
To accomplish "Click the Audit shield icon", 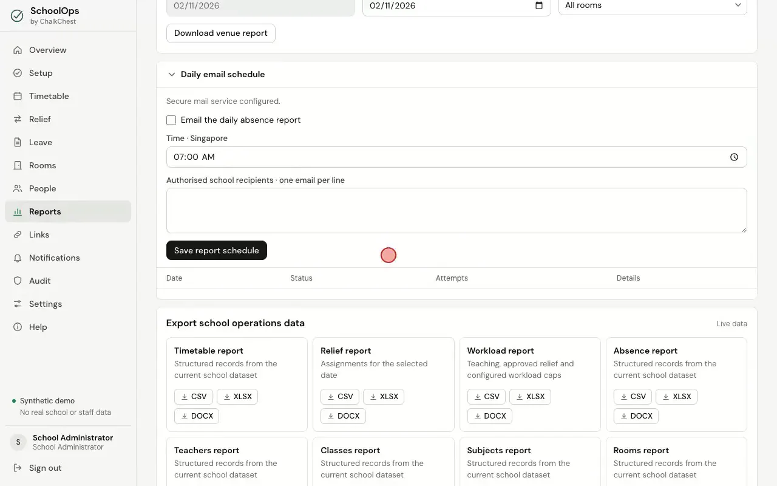I will (18, 281).
